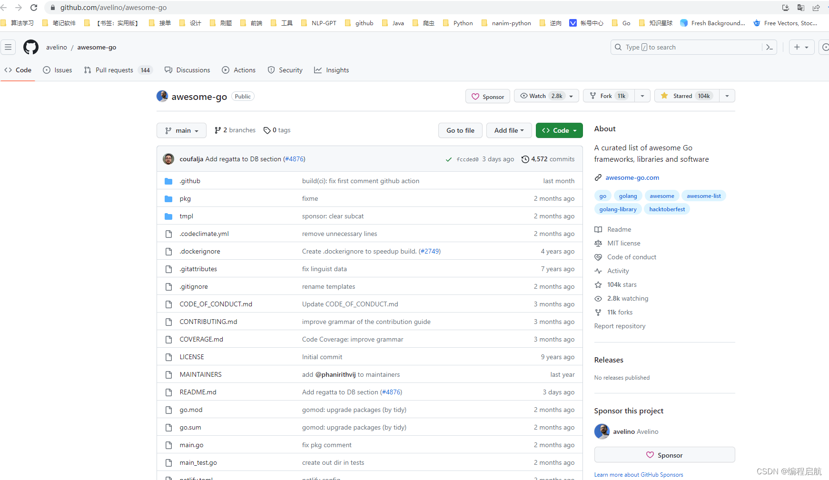
Task: Open the Pull requests tab
Action: [x=118, y=70]
